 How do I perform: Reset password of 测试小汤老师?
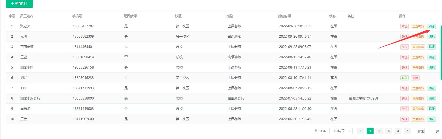418,99
